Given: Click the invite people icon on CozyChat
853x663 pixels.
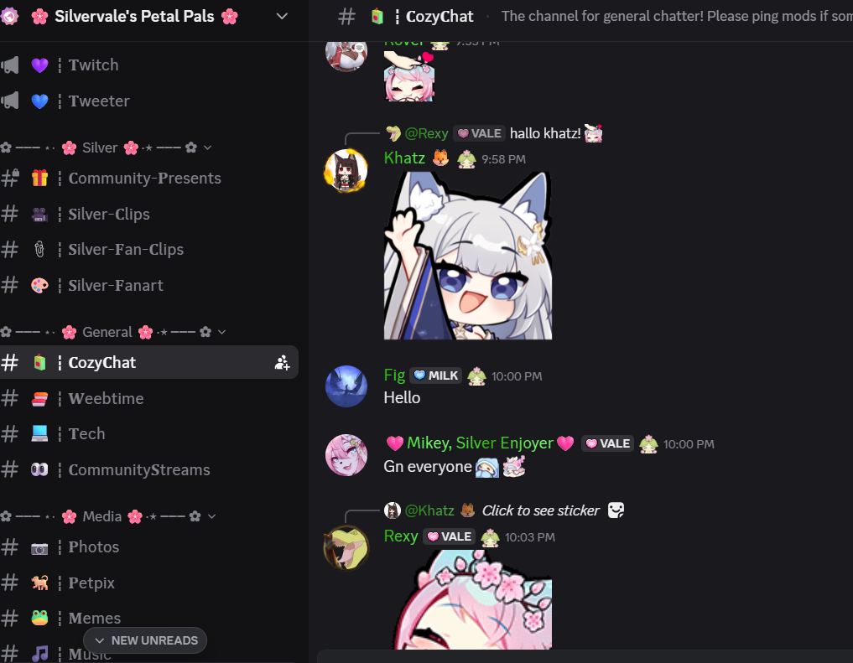Looking at the screenshot, I should (x=282, y=362).
